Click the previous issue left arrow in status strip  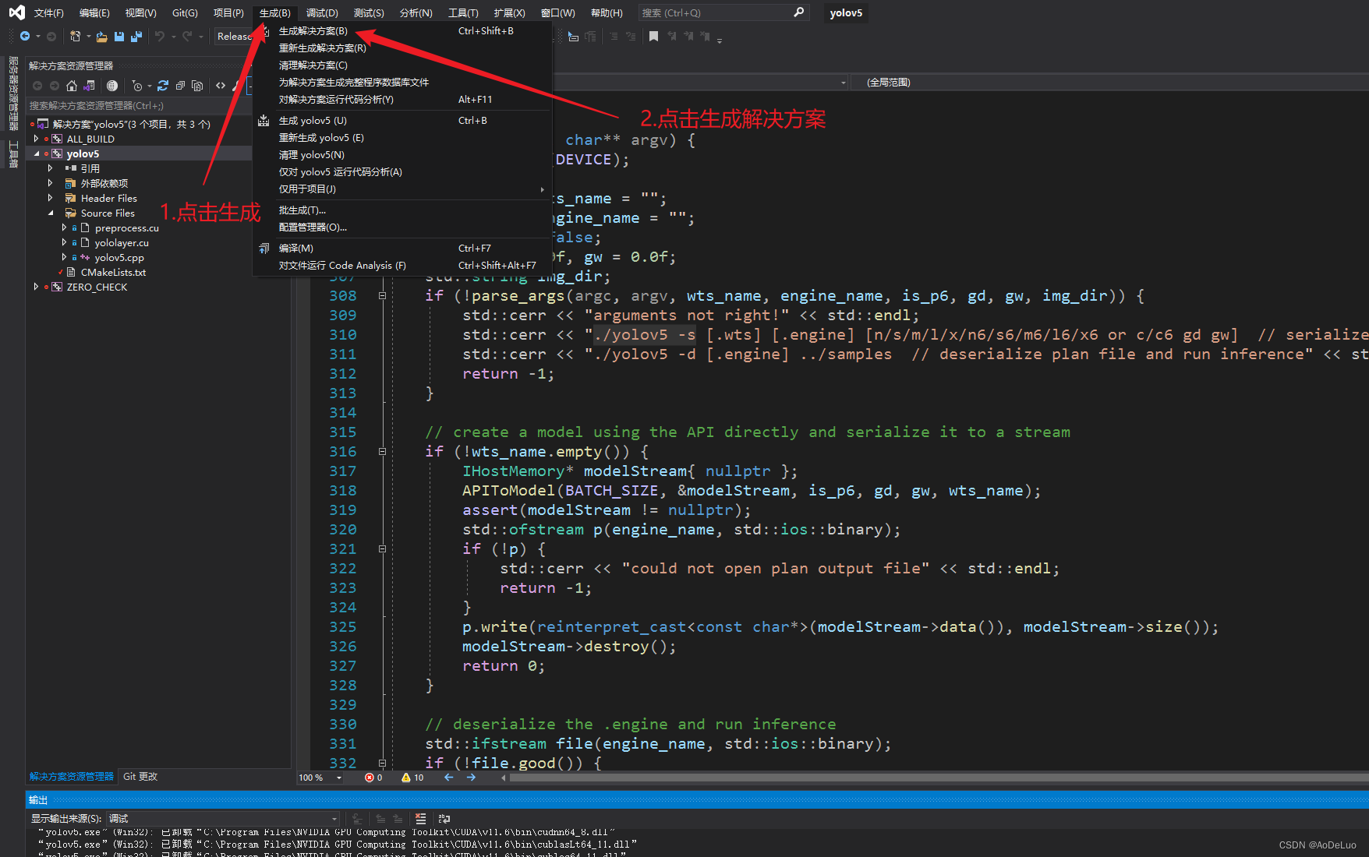pos(449,778)
